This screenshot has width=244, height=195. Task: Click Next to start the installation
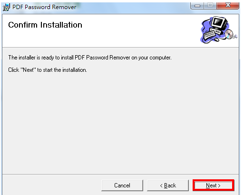pos(213,185)
